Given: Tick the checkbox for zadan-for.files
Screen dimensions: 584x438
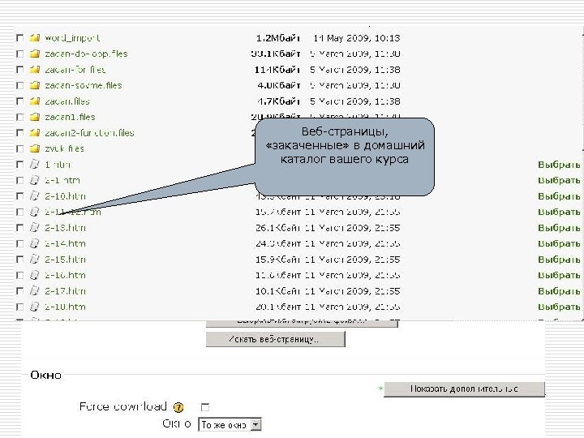Looking at the screenshot, I should pos(20,70).
